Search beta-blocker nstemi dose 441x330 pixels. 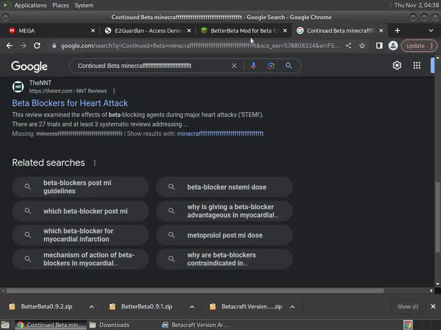[x=224, y=187]
